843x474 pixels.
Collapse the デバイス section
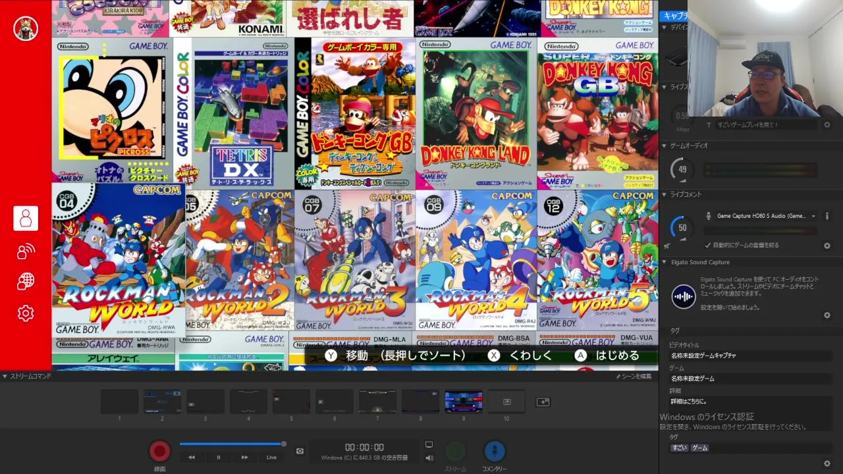tap(665, 28)
